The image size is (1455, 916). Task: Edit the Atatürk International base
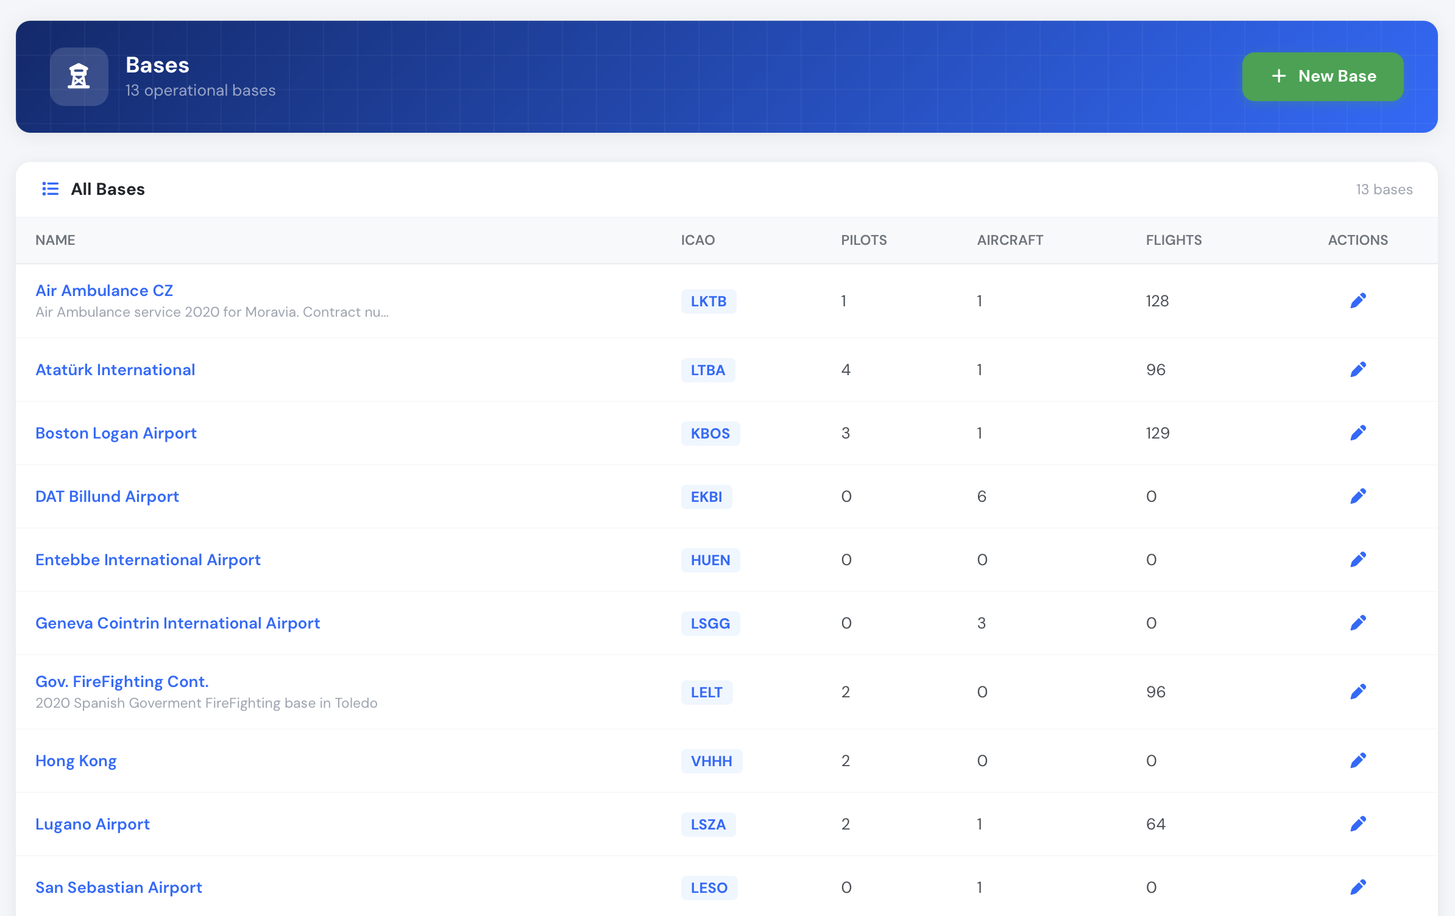[x=1358, y=370]
